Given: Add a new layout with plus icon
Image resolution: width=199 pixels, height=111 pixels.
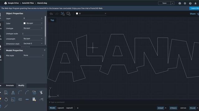Looking at the screenshot, I should (x=78, y=108).
